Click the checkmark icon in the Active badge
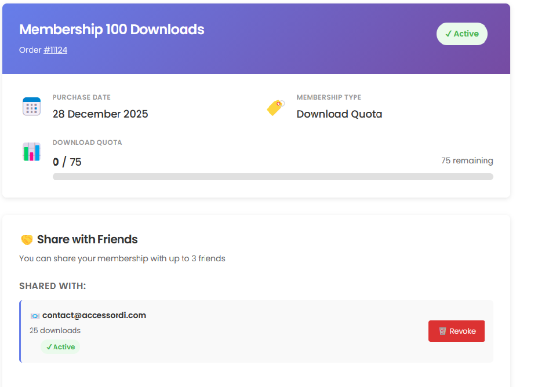Viewport: 560px width, 387px height. pyautogui.click(x=448, y=34)
